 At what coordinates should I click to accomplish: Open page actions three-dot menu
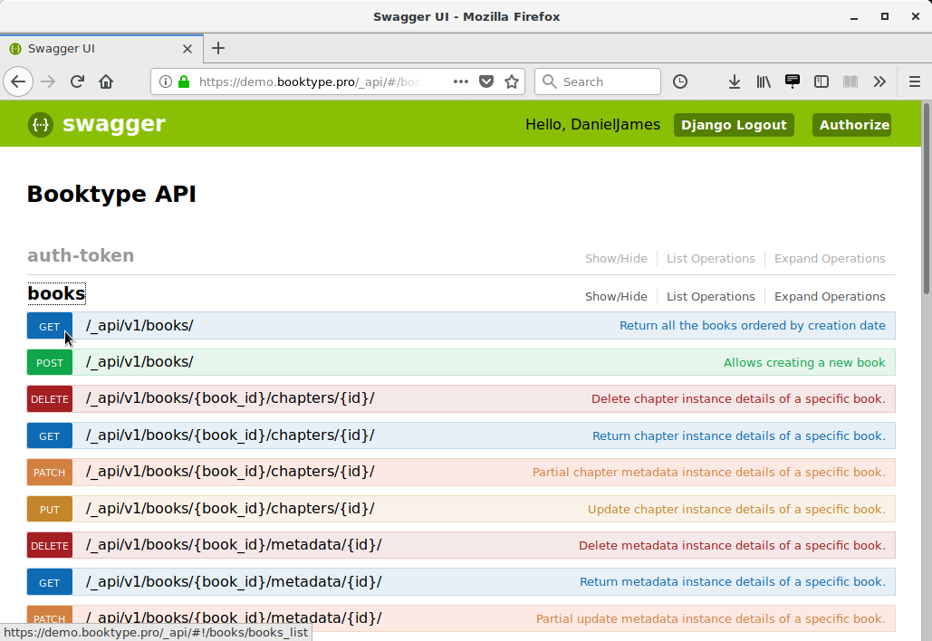(461, 81)
